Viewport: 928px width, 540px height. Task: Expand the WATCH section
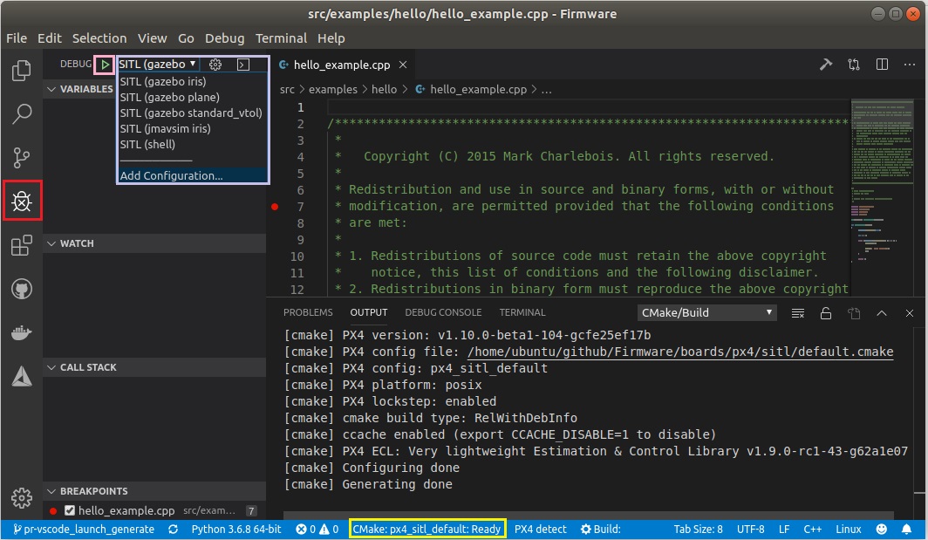tap(78, 243)
